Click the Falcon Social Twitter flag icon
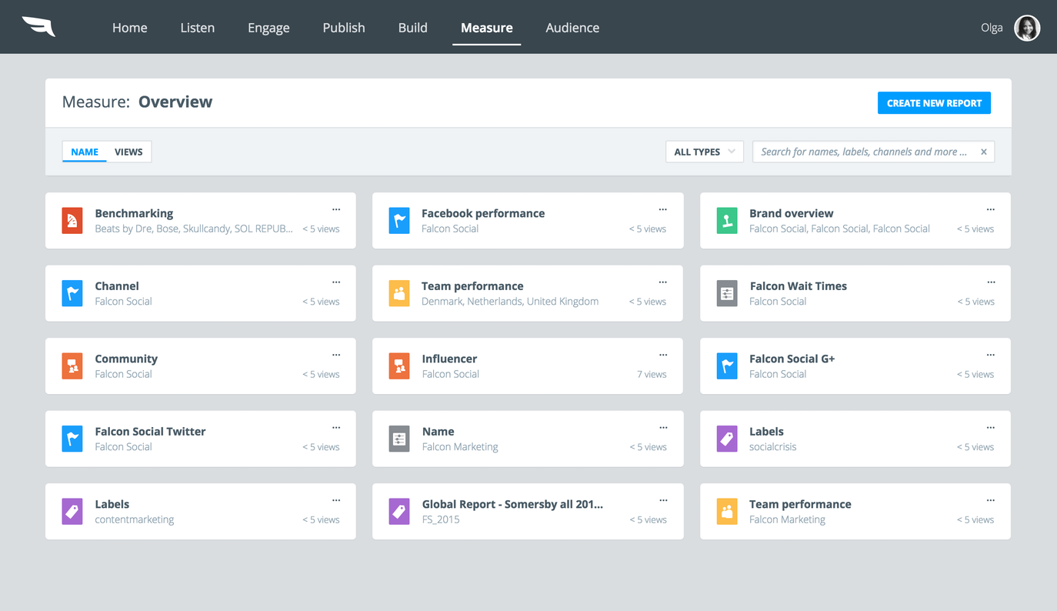 tap(72, 439)
